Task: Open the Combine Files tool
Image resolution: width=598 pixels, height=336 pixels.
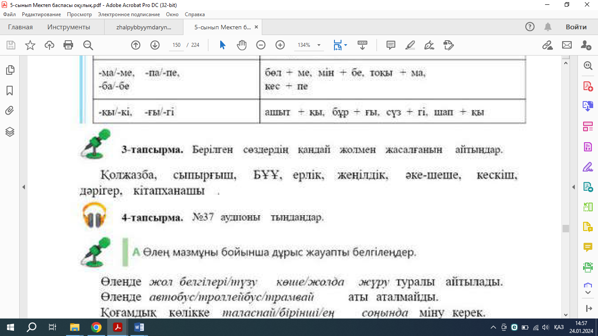Action: tap(588, 106)
